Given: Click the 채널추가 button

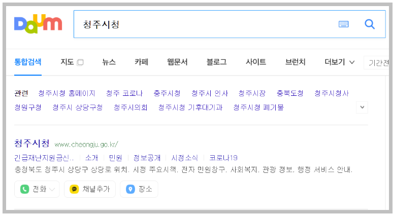Looking at the screenshot, I should [x=90, y=189].
